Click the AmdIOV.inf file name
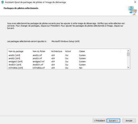 pos(38,65)
